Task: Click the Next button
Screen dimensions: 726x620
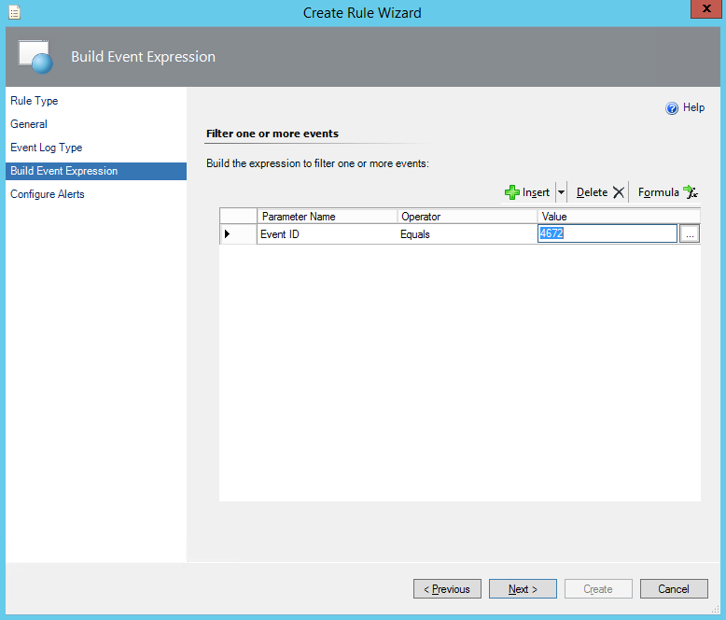Action: coord(523,589)
